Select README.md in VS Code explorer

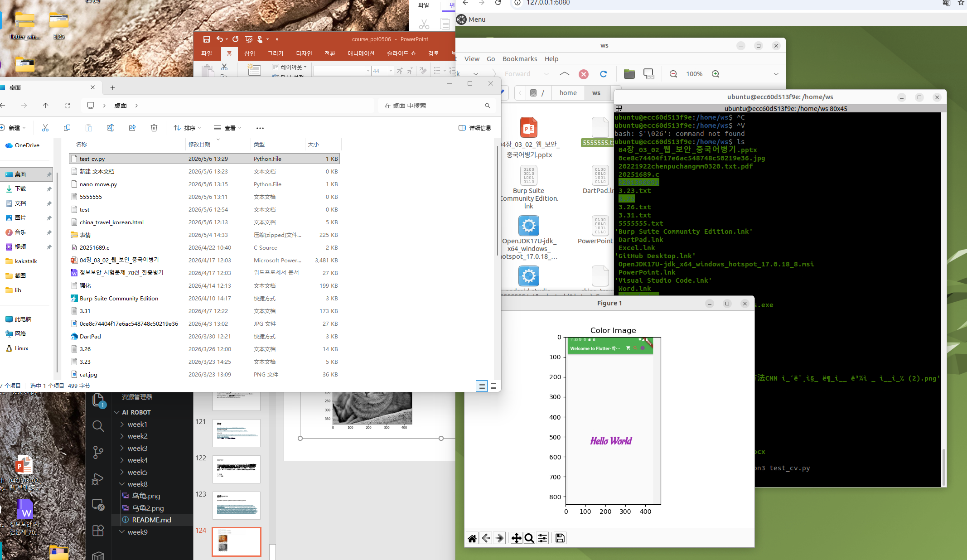(x=152, y=520)
